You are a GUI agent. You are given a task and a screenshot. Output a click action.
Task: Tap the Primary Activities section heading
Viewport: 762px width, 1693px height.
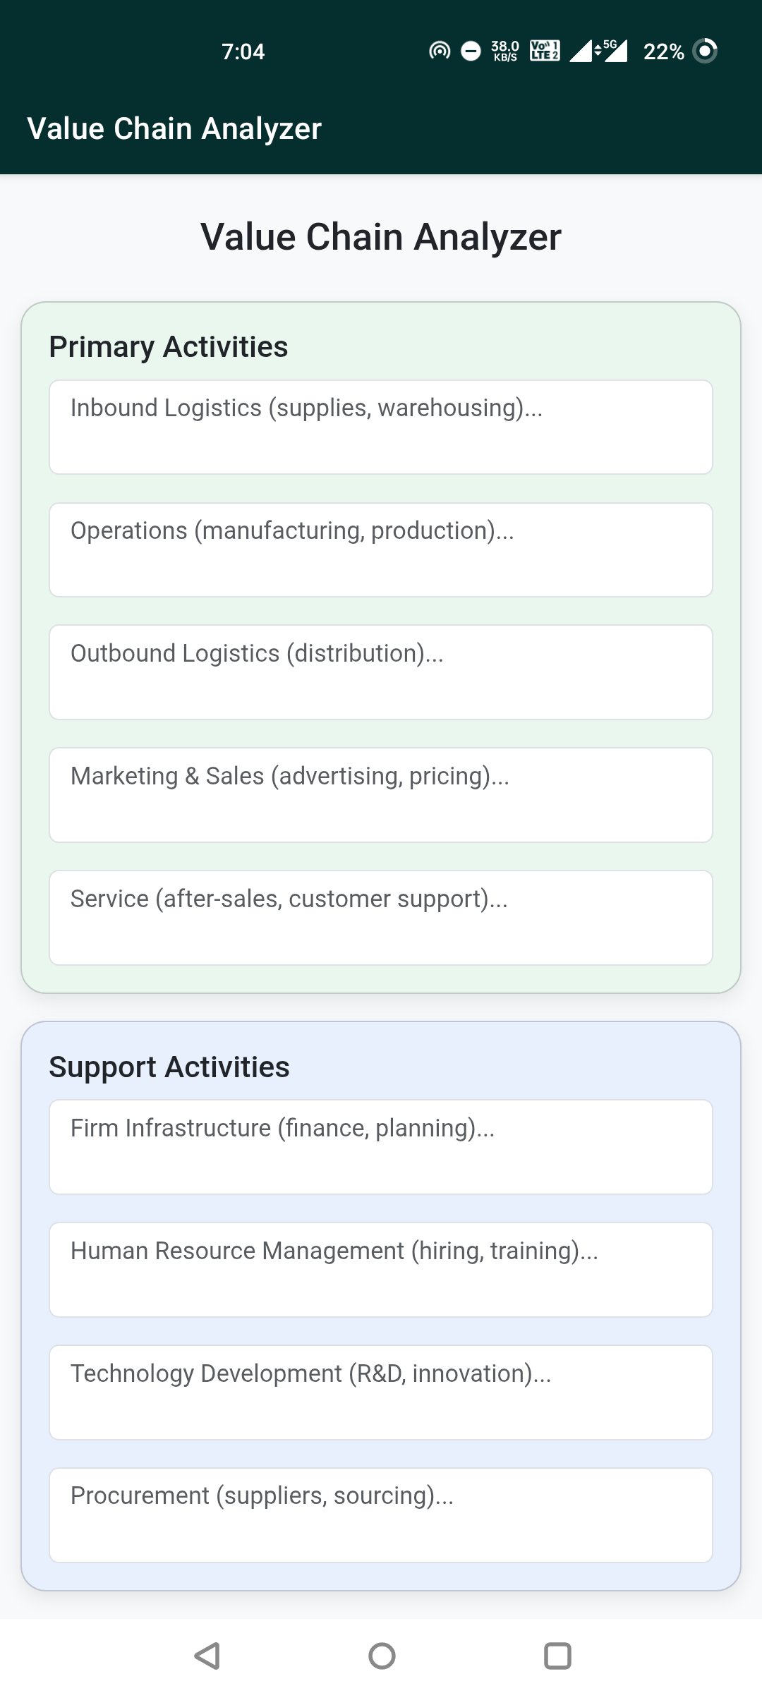point(169,347)
